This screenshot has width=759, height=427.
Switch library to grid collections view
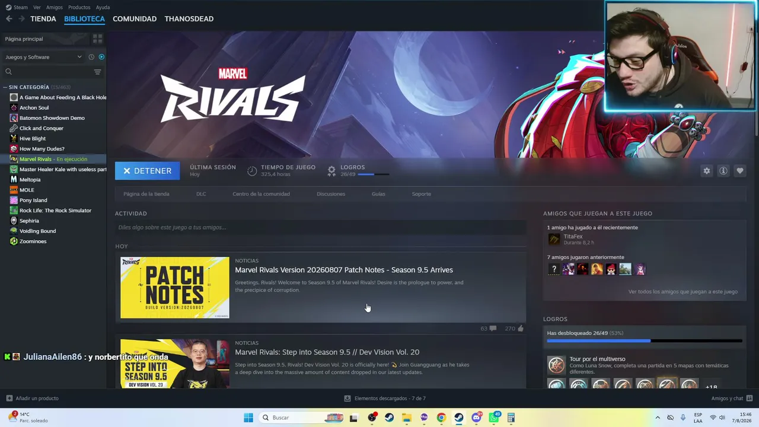(98, 39)
